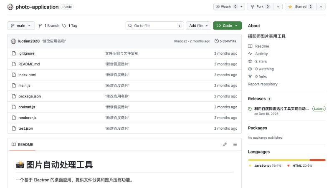Open the Packages heading link
Image resolution: width=334 pixels, height=188 pixels.
pos(257,128)
